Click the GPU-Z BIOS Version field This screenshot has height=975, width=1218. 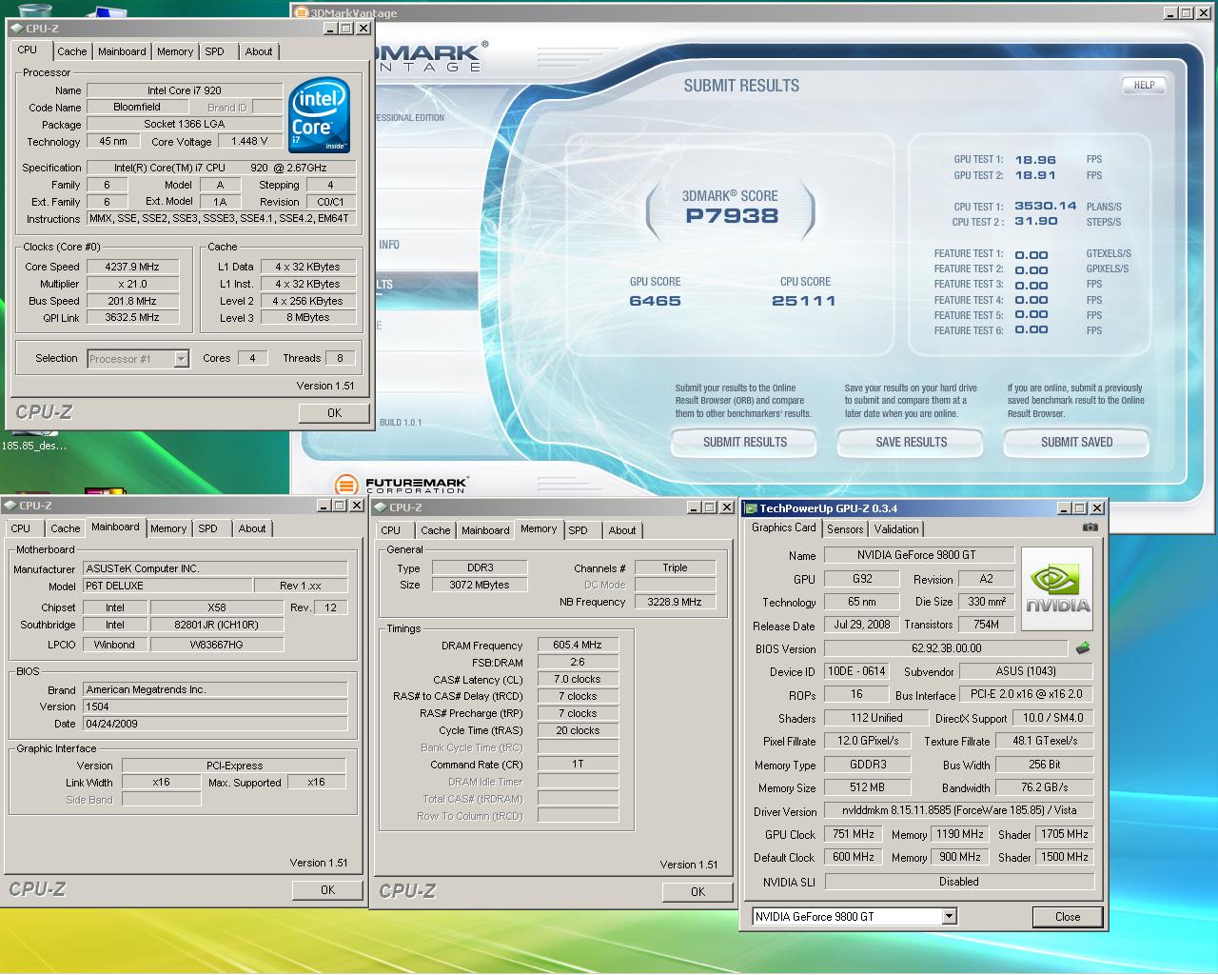coord(946,648)
